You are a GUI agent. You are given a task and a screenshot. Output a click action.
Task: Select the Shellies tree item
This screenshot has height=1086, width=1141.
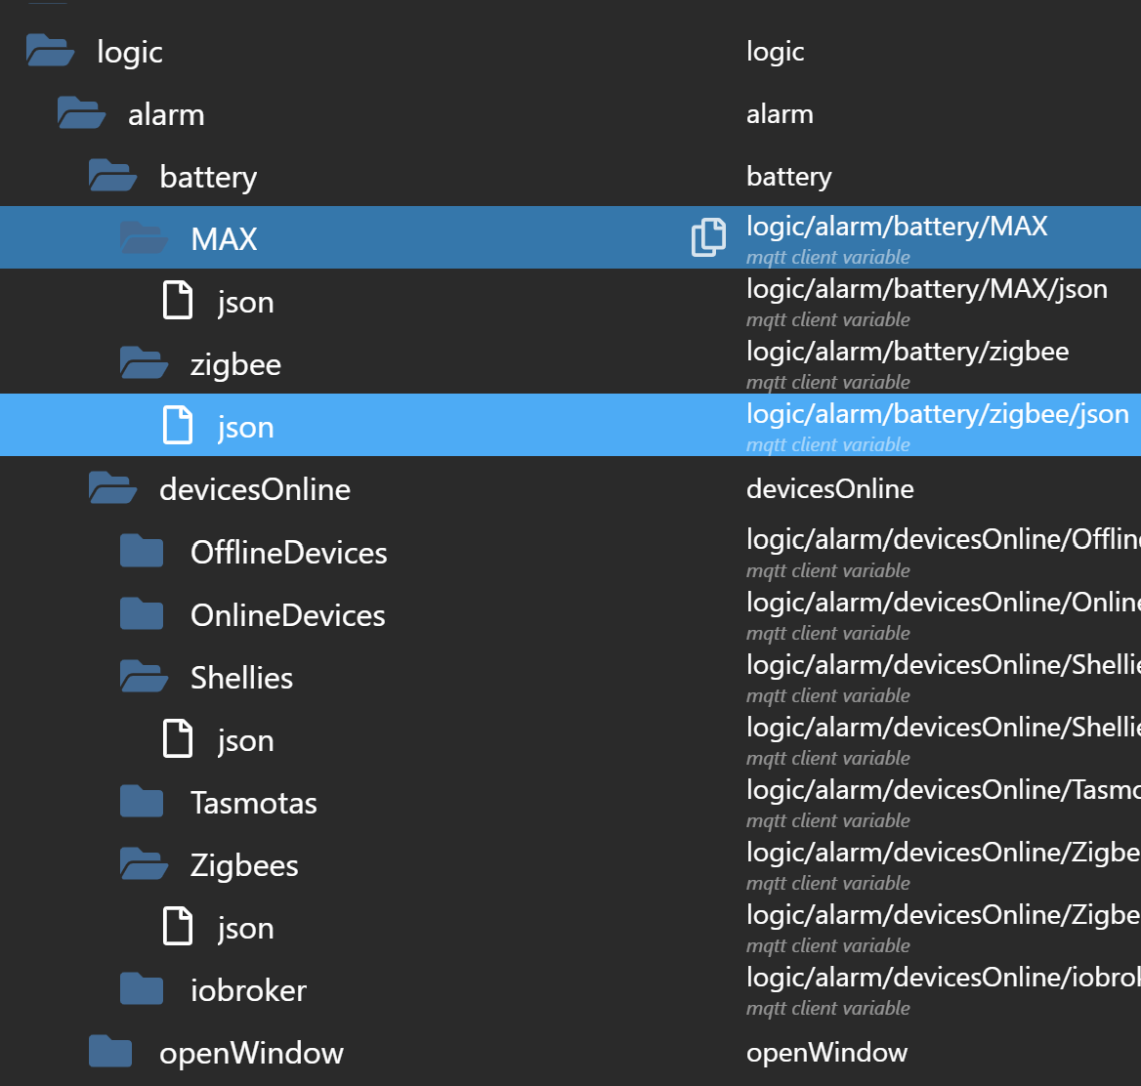click(241, 677)
